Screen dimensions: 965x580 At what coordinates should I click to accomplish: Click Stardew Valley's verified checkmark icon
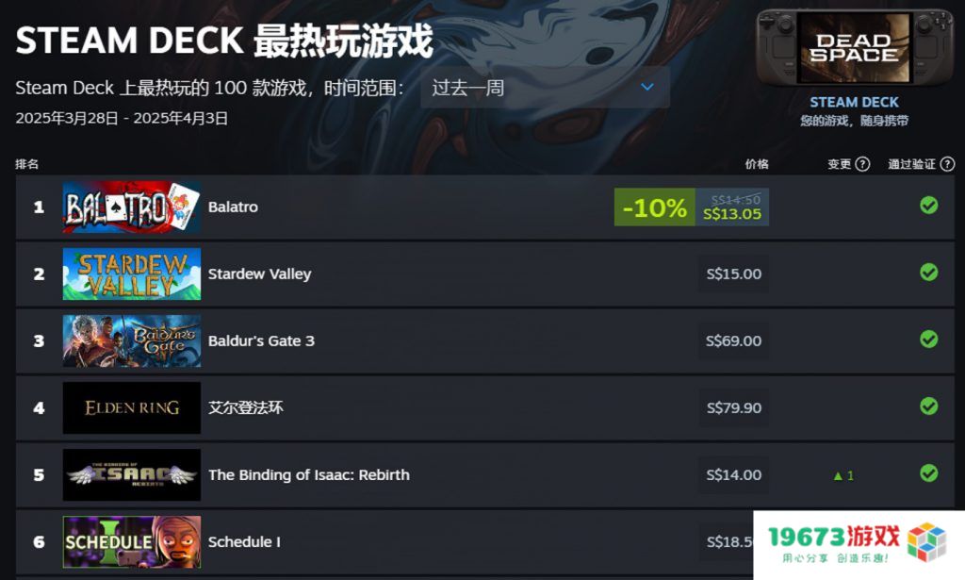928,273
